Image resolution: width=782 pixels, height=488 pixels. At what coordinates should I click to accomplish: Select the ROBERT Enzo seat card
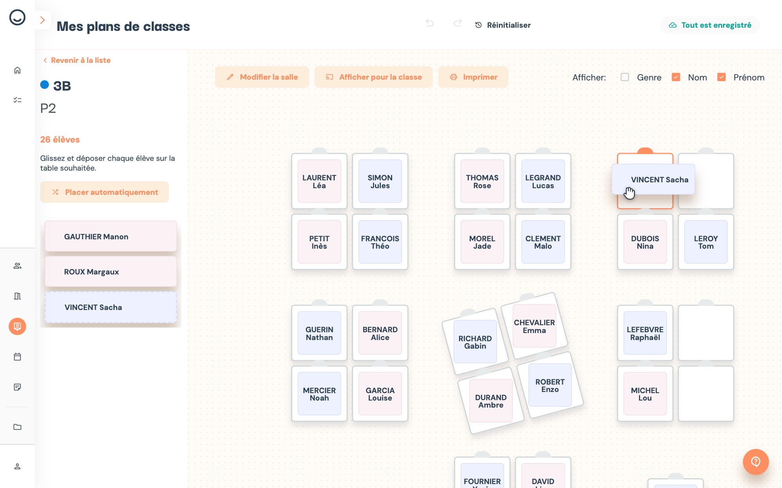click(x=550, y=385)
